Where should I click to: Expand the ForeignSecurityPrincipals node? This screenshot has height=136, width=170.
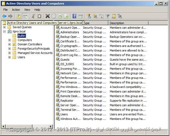pyautogui.click(x=9, y=49)
